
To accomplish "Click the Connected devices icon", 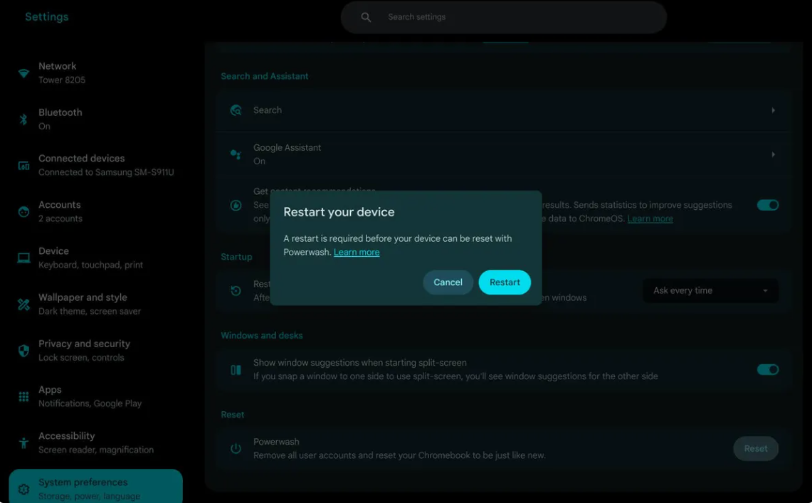I will coord(23,166).
